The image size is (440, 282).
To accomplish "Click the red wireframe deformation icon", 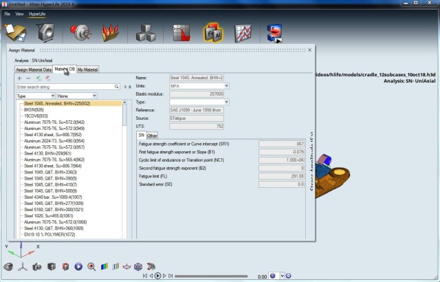I will pos(126,266).
